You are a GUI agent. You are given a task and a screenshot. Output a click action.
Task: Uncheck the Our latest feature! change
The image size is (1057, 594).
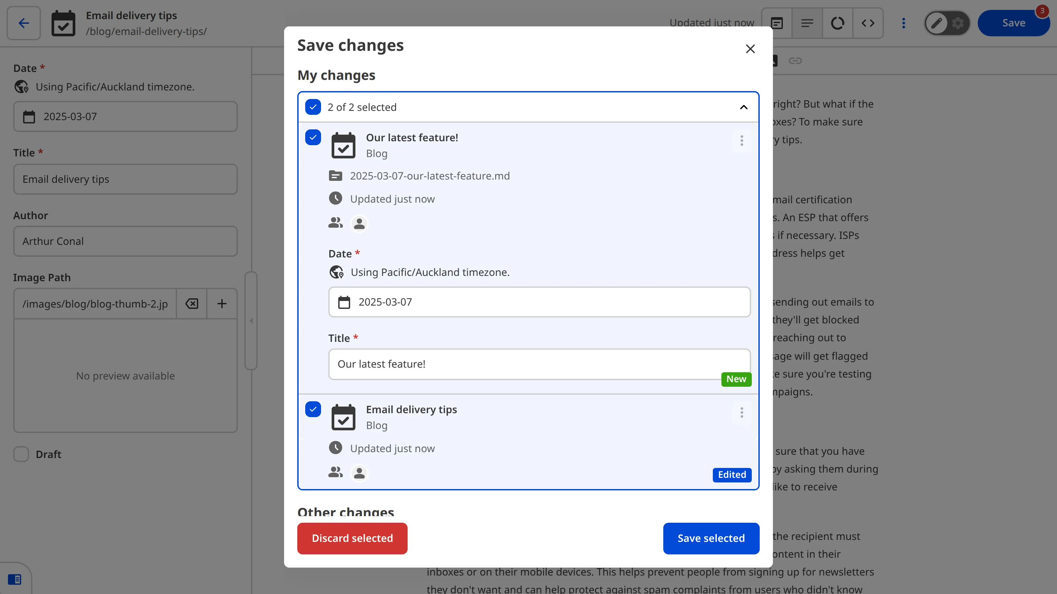click(313, 137)
